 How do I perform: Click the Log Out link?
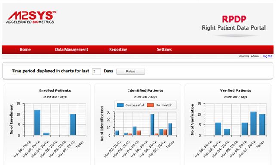(x=267, y=56)
